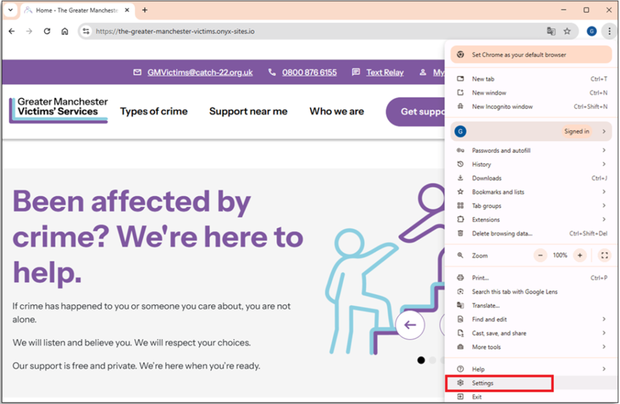Choose Delete browsing data option
Image resolution: width=620 pixels, height=404 pixels.
pyautogui.click(x=503, y=233)
